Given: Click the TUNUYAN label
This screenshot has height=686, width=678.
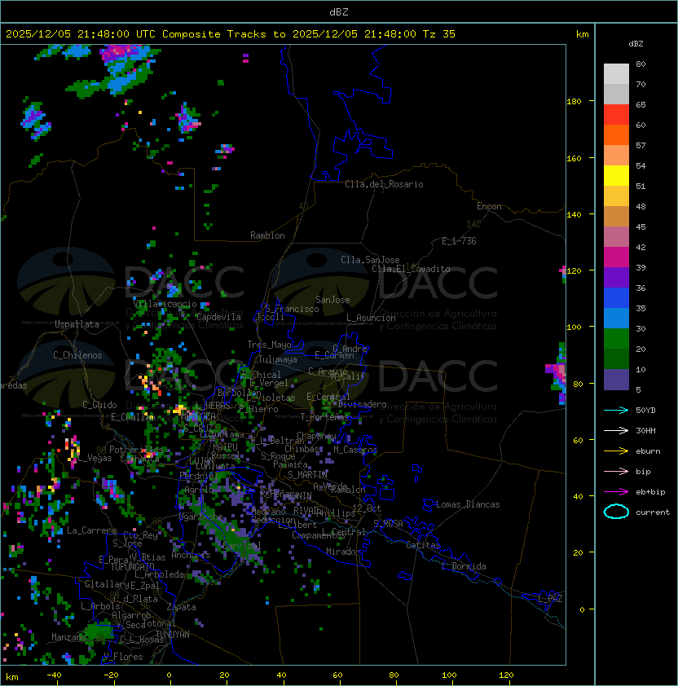Looking at the screenshot, I should (173, 635).
